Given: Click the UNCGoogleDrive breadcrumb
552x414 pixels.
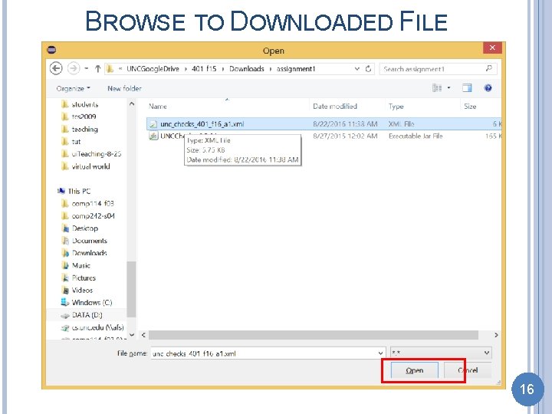Looking at the screenshot, I should tap(153, 69).
